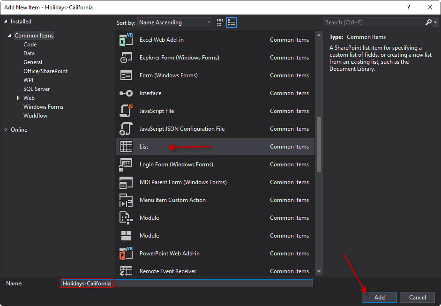Select the Online tree item label
Screen dimensions: 441x306
19,130
